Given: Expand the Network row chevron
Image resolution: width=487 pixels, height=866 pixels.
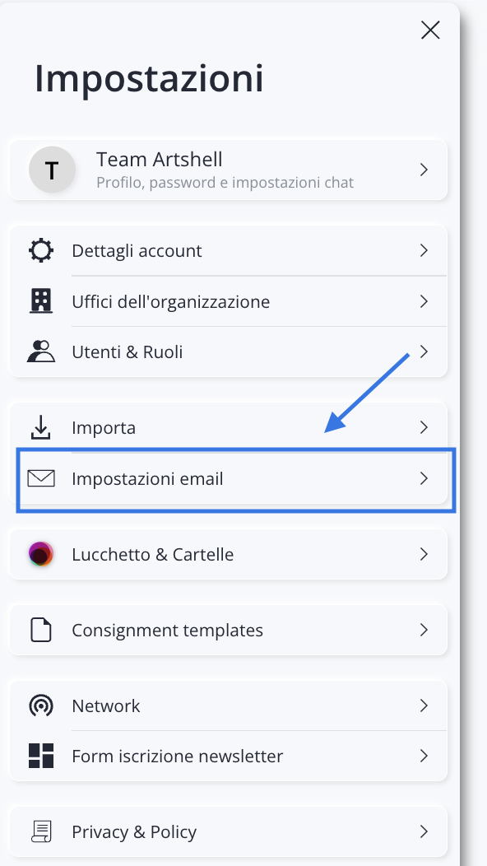Looking at the screenshot, I should (424, 705).
